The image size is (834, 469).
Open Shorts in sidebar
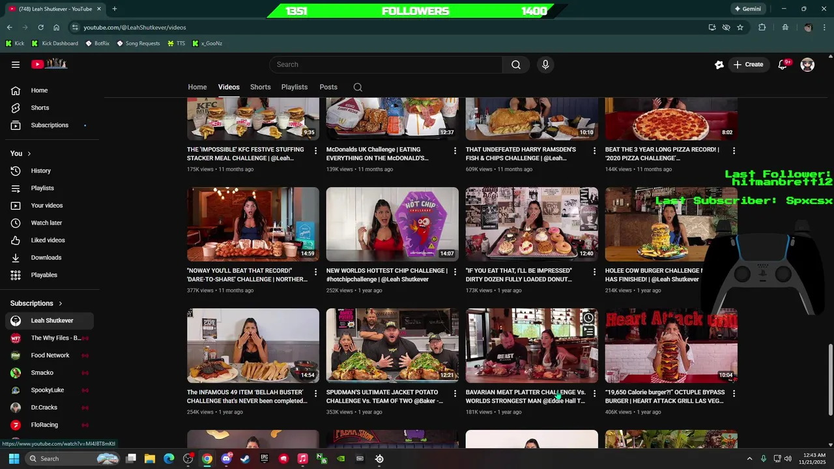pyautogui.click(x=50, y=108)
